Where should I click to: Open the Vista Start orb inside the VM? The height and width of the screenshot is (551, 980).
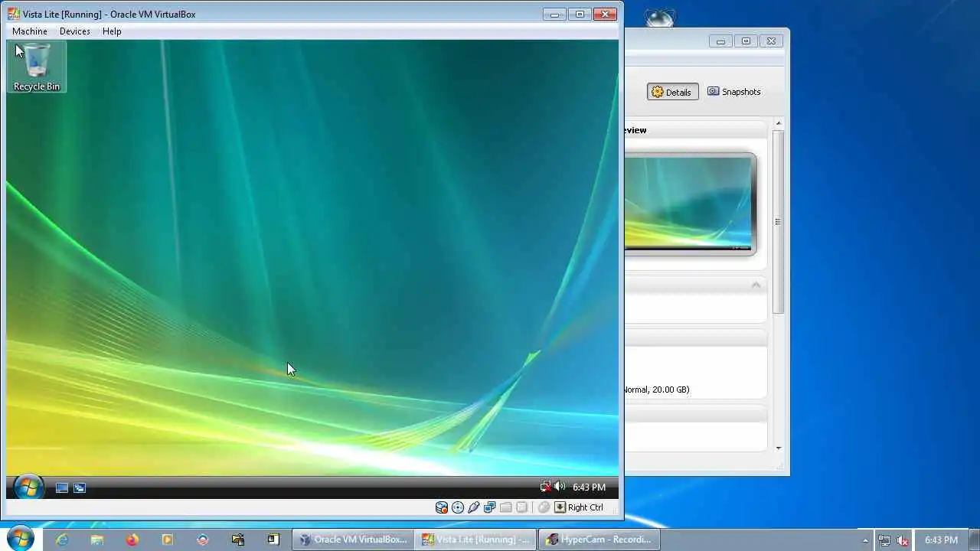tap(28, 487)
